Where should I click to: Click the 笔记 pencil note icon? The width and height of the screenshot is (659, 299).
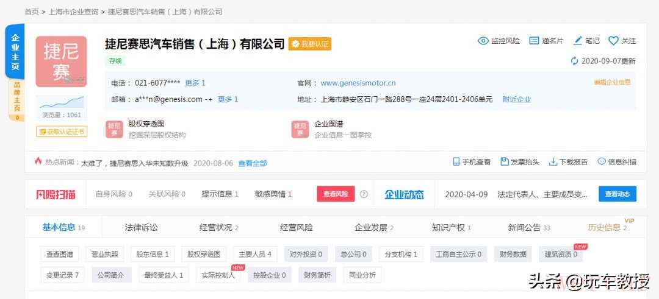click(x=577, y=41)
